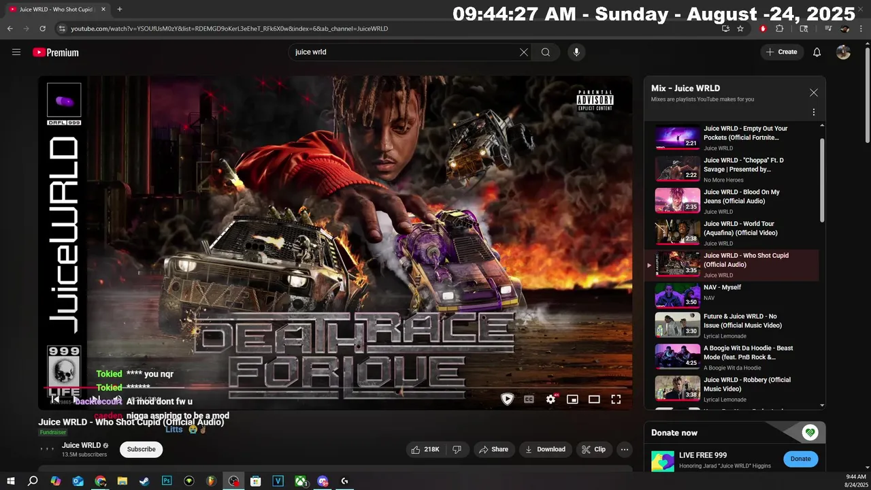The width and height of the screenshot is (871, 490).
Task: Bookmark this page with the star icon
Action: pos(740,29)
